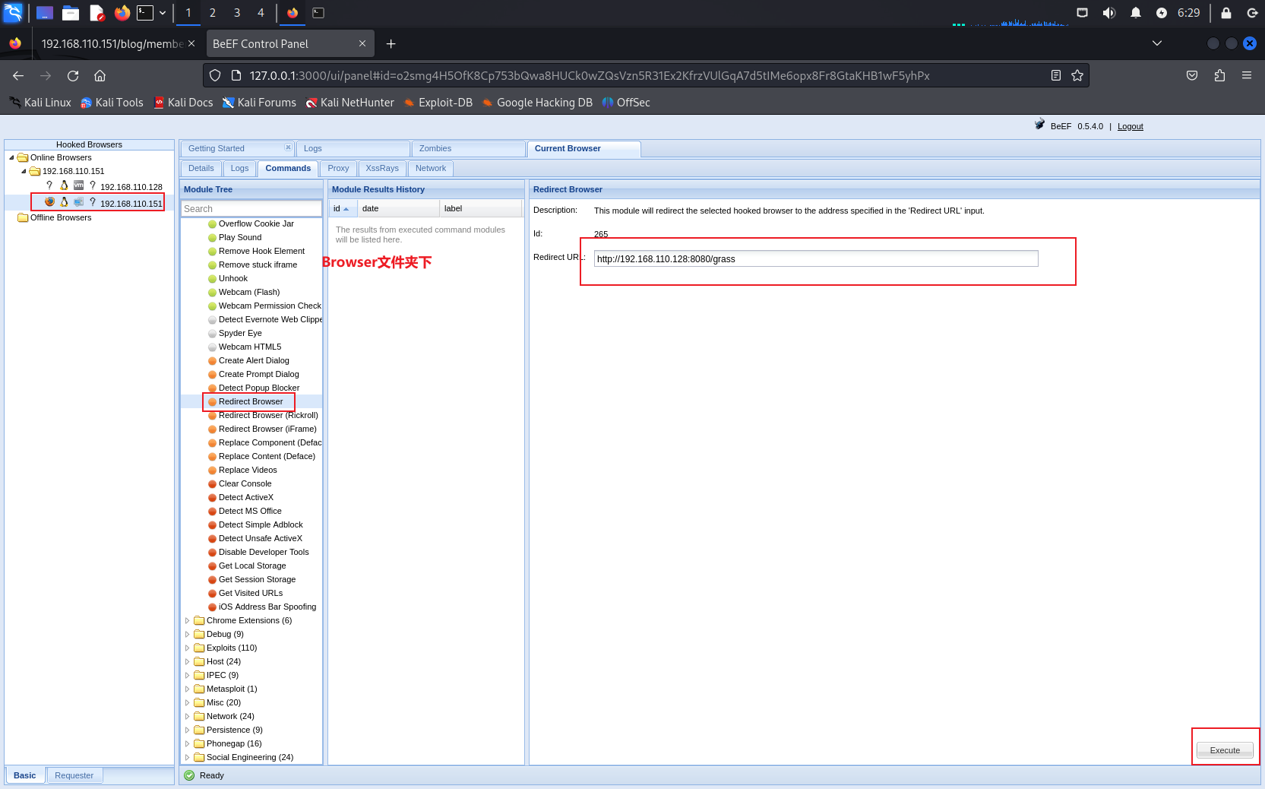
Task: List all tabs dropdown arrow in Firefox
Action: point(1156,43)
